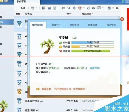The height and width of the screenshot is (112, 129).
Task: Click the disc media icon in file list
Action: coord(19,92)
